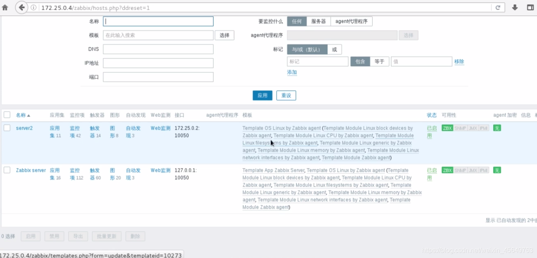Click ZBX availability badge for Zabbix server
537x258 pixels.
pyautogui.click(x=447, y=170)
